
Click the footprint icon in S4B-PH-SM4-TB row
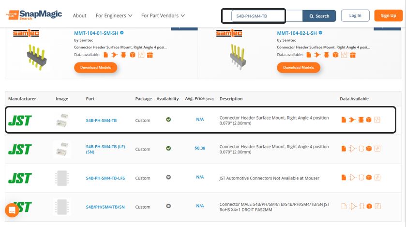tap(361, 120)
